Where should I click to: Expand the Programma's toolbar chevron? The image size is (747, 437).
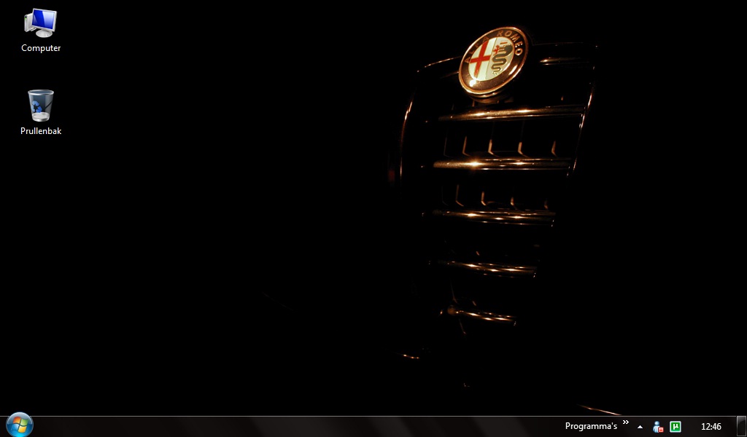click(x=625, y=422)
